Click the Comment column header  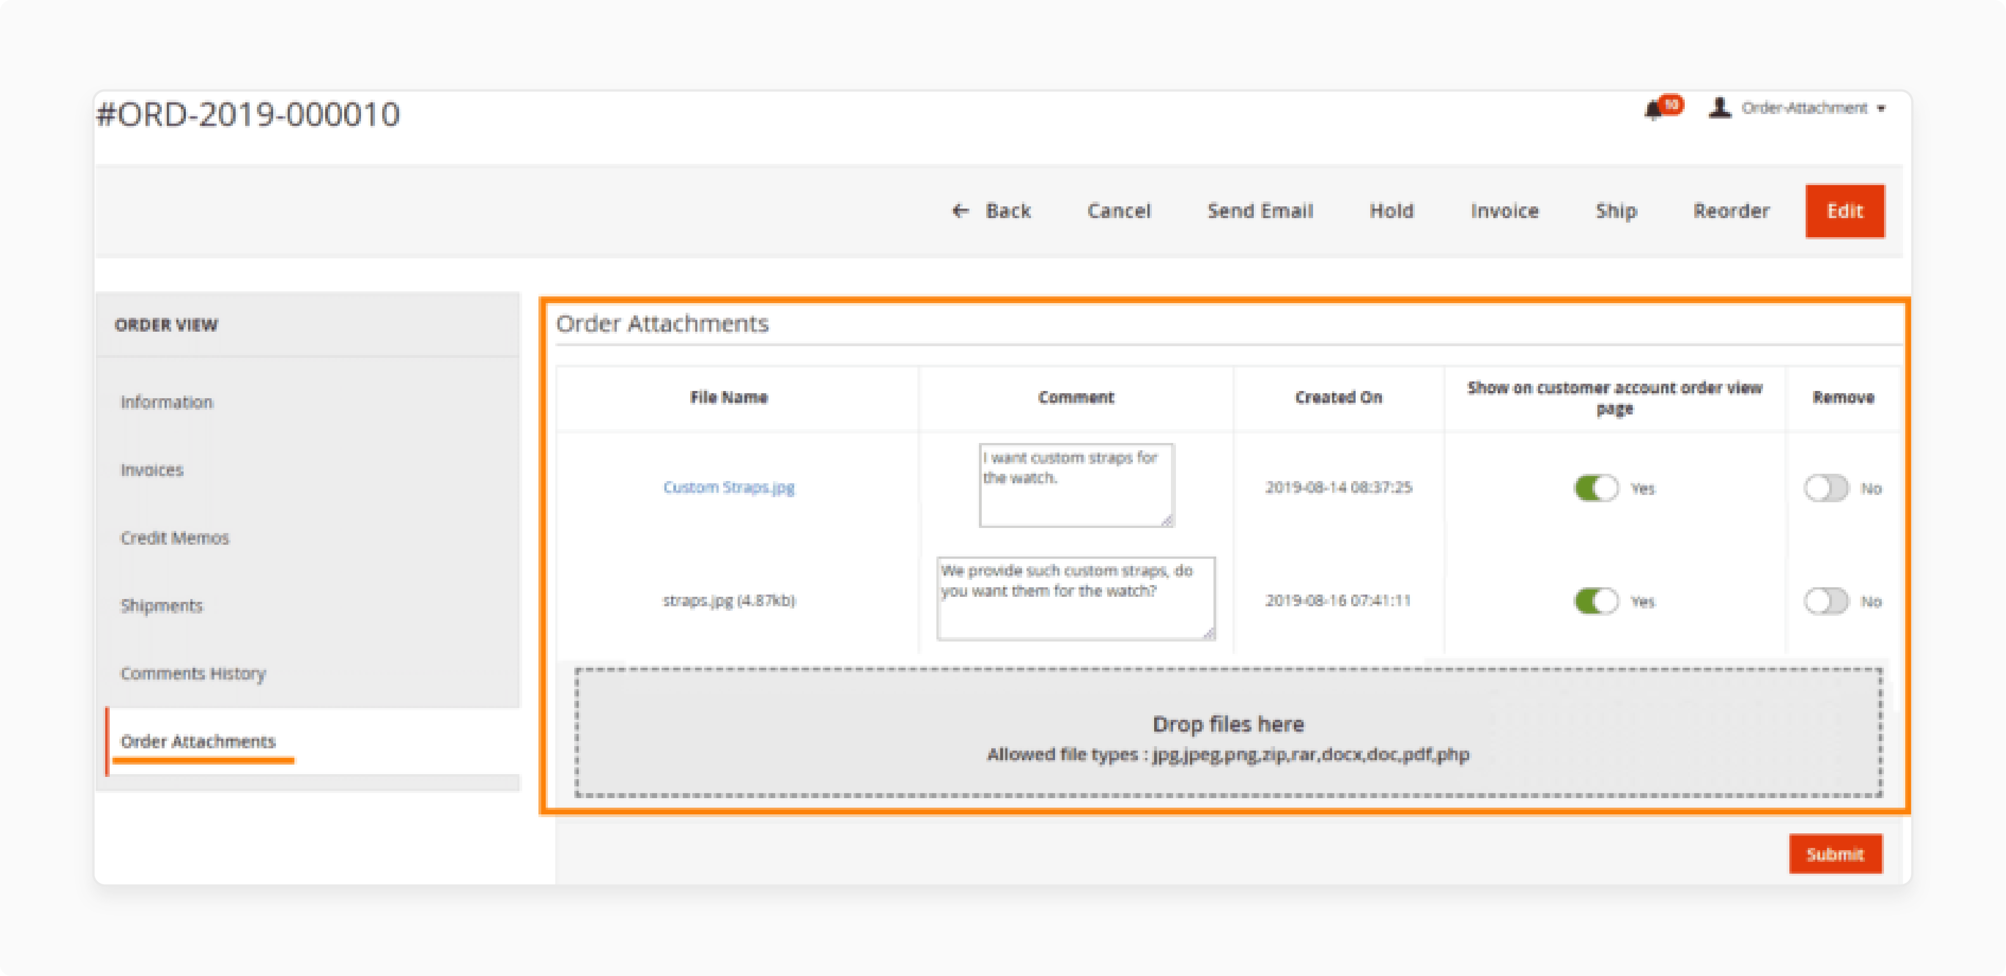tap(1075, 398)
